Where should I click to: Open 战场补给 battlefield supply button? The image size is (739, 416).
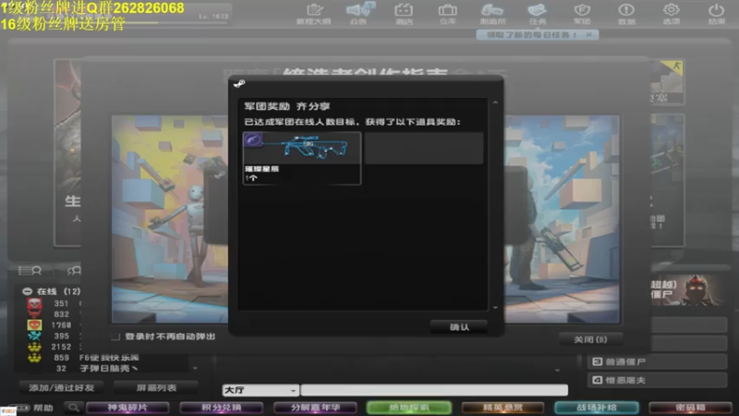[x=596, y=408]
